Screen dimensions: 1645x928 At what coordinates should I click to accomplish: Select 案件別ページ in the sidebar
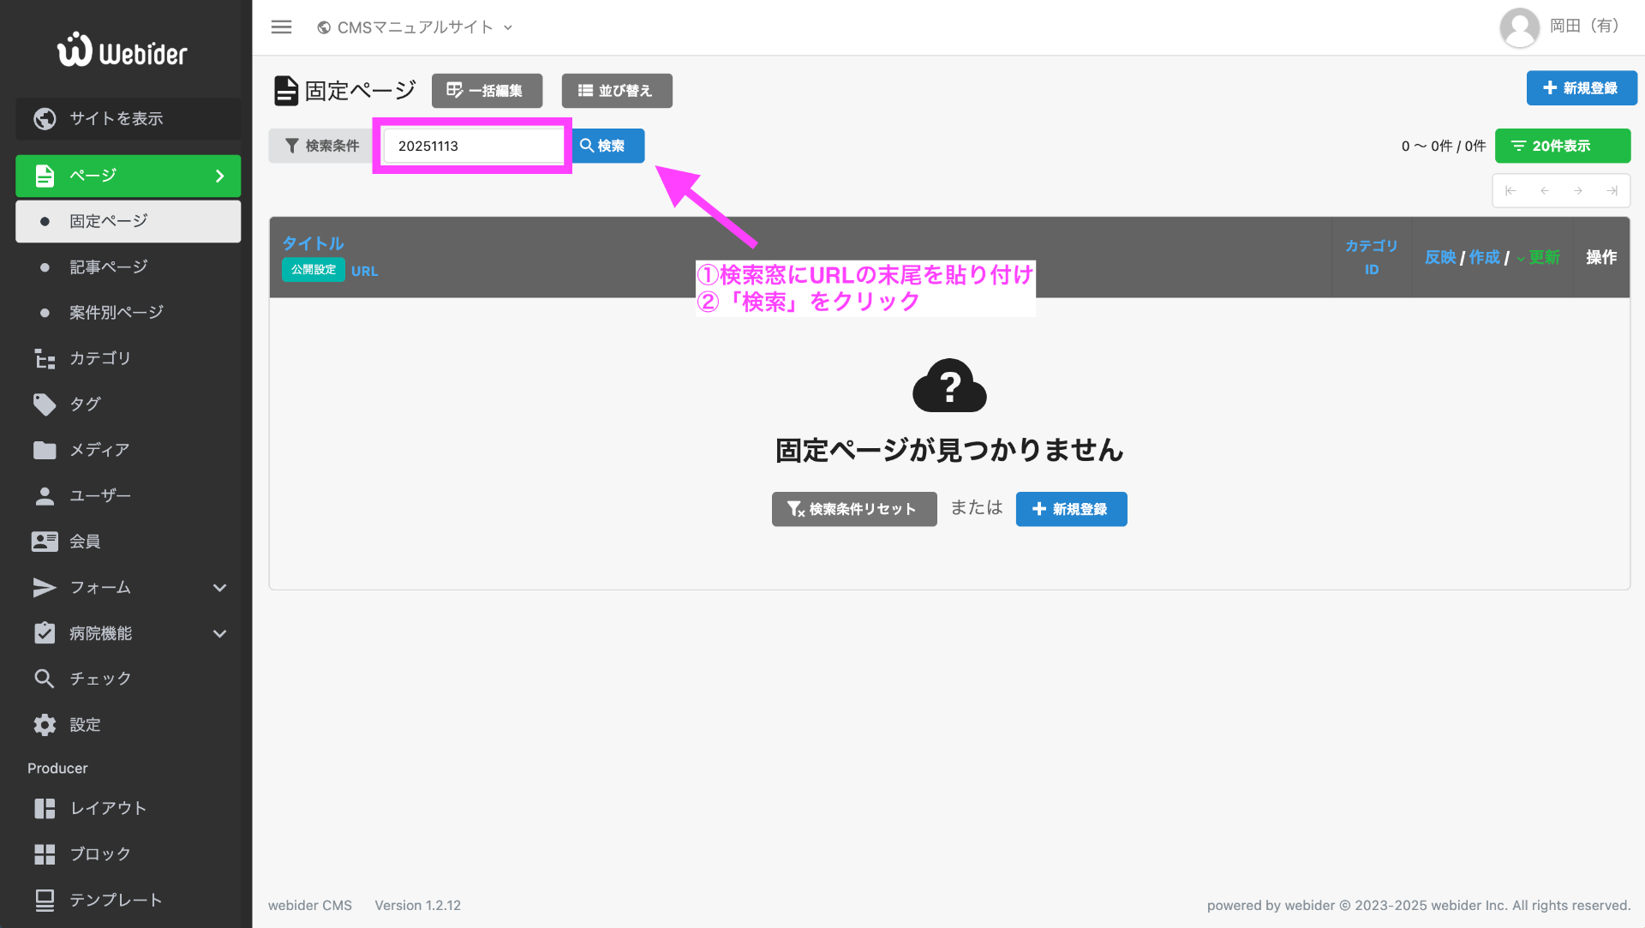point(117,313)
